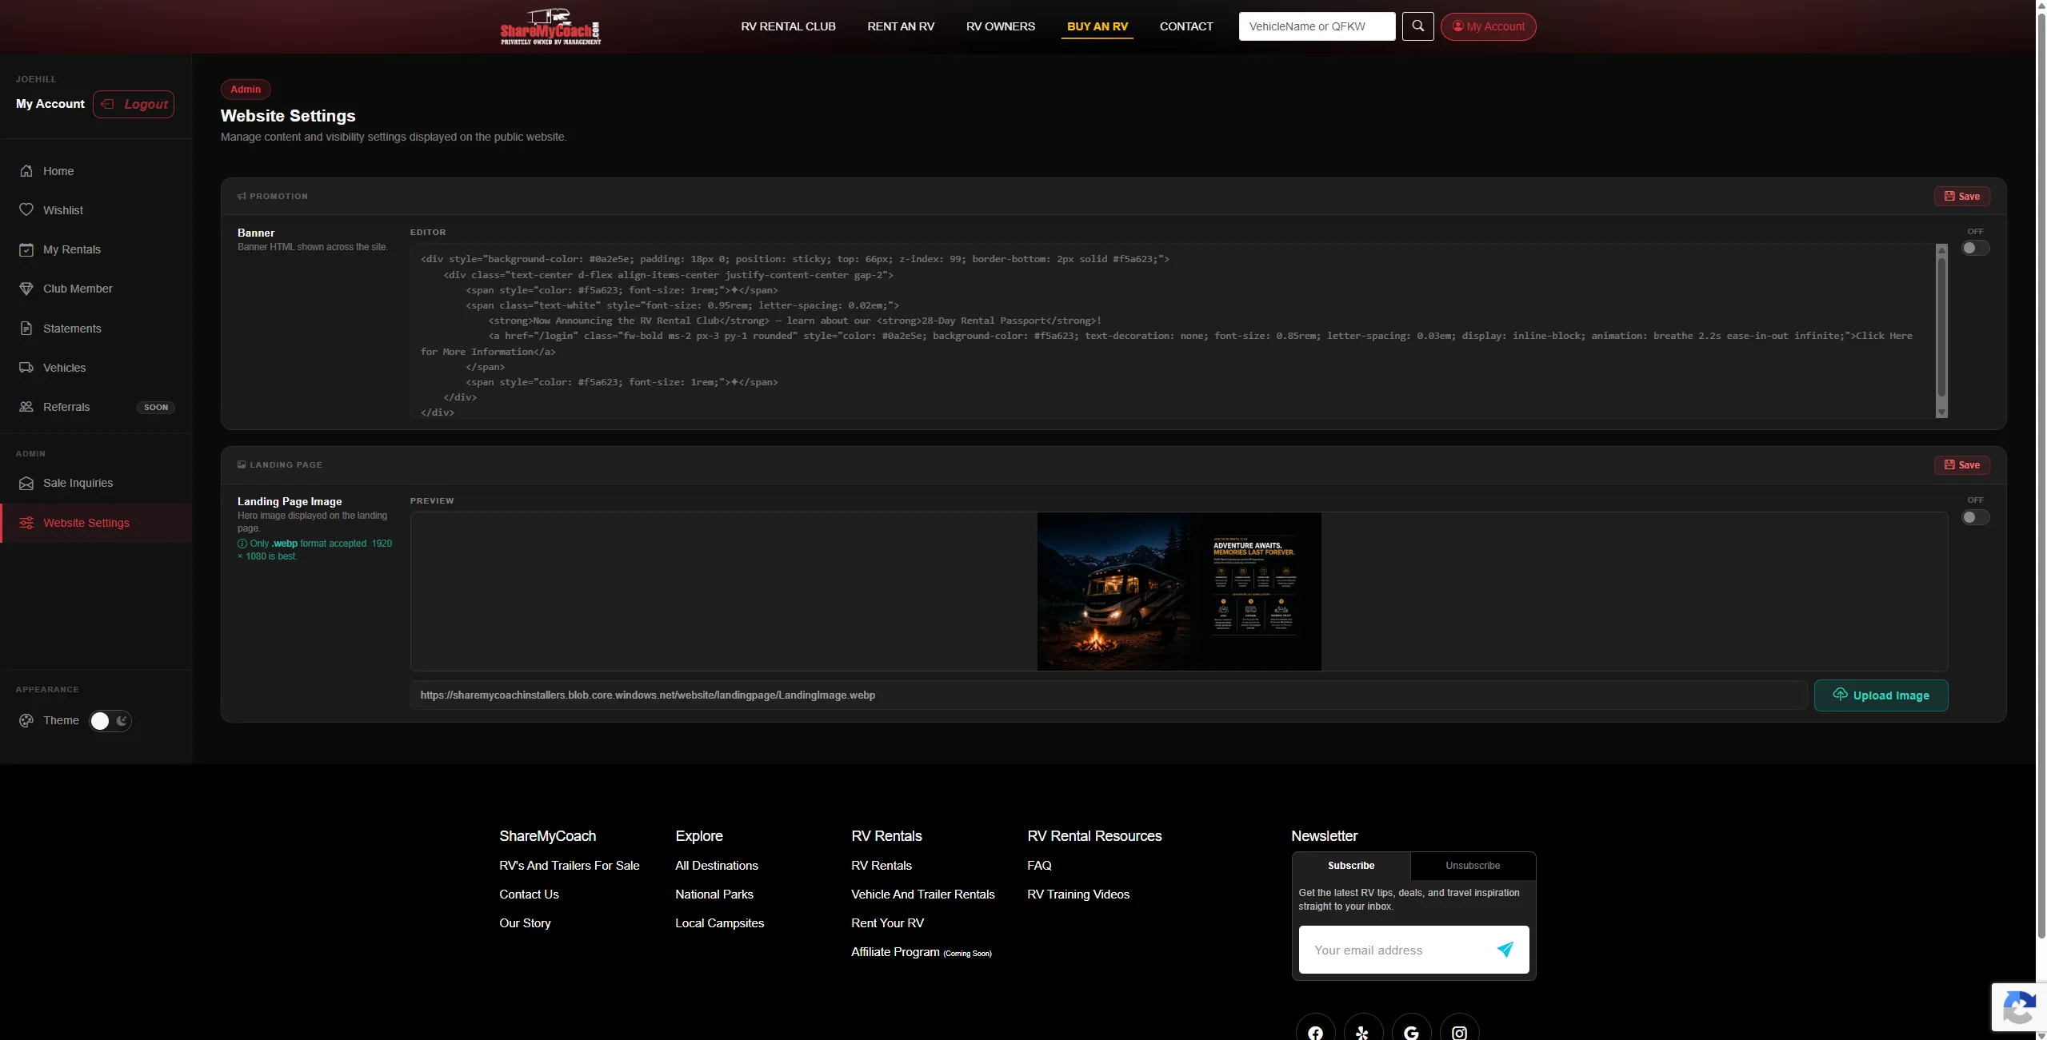Viewport: 2047px width, 1040px height.
Task: Open BUY AN RV nav item
Action: (1097, 26)
